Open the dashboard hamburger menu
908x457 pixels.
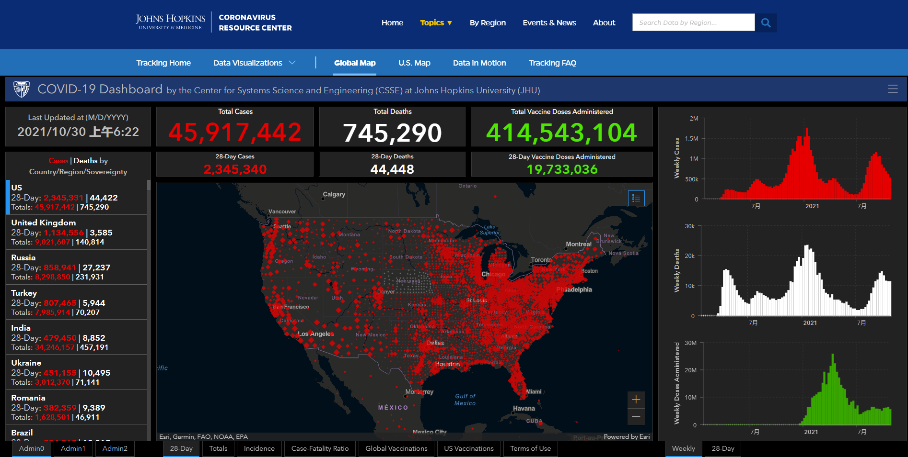pos(893,89)
